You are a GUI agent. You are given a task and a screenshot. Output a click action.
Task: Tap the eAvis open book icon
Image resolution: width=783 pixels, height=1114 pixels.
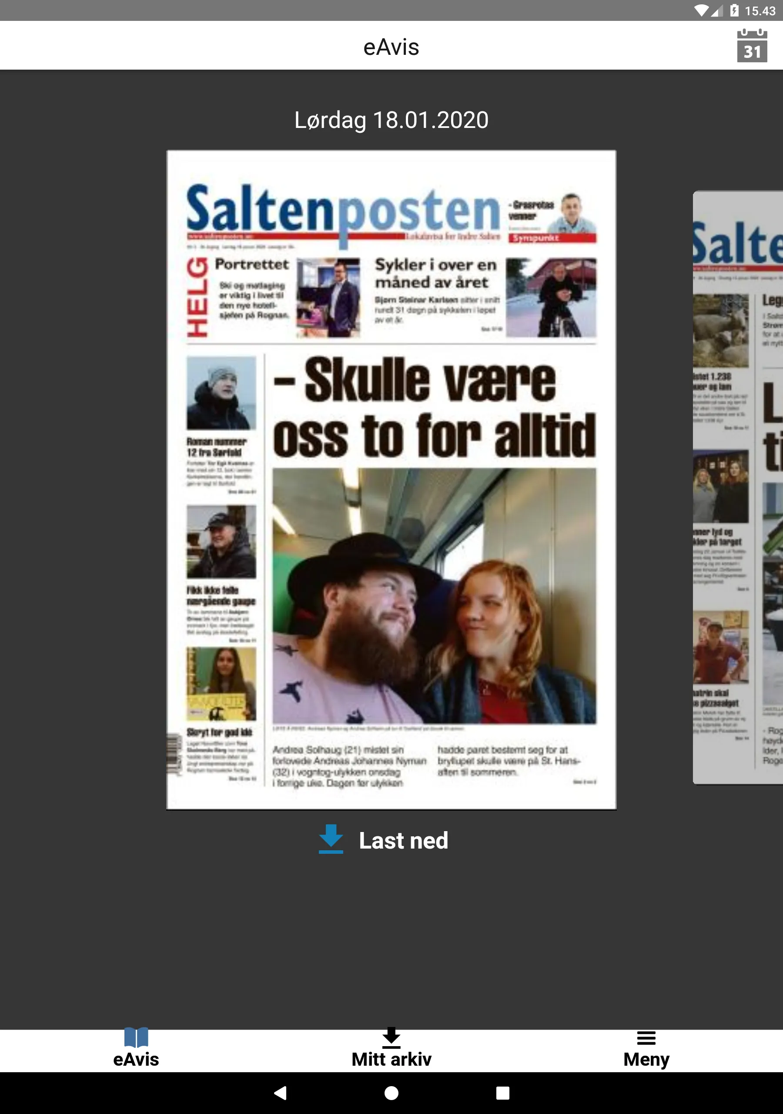click(136, 1038)
